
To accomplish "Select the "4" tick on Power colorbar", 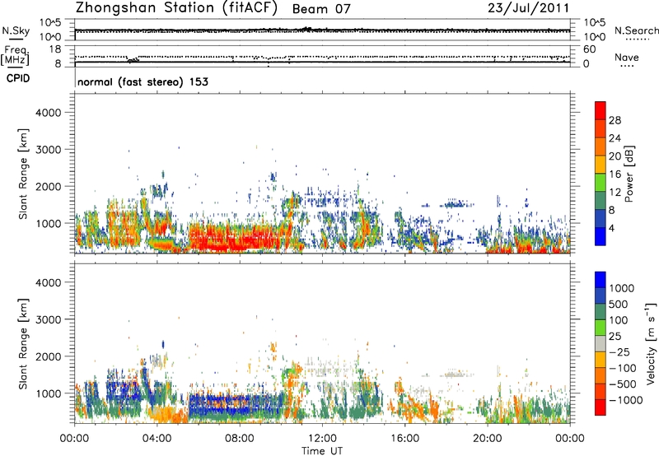I will click(612, 228).
